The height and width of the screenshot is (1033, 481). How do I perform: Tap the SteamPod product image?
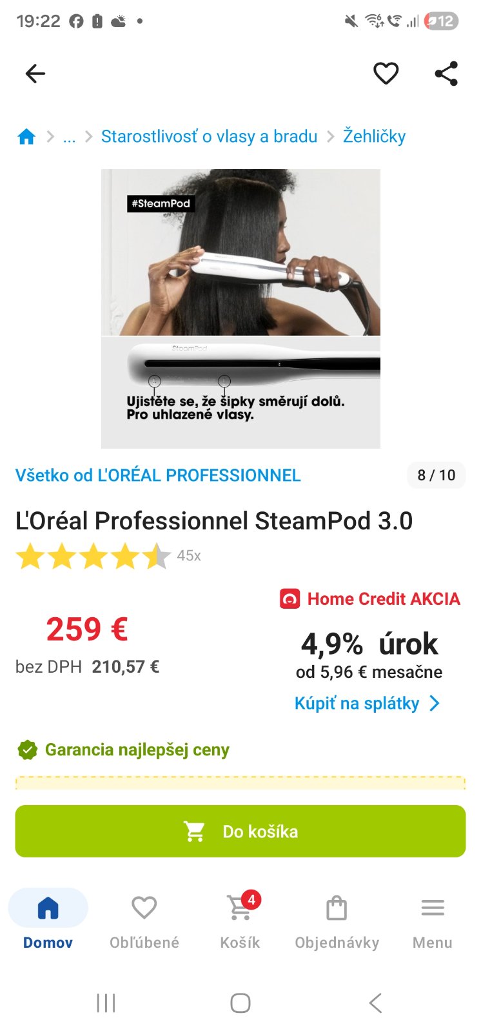pyautogui.click(x=240, y=309)
